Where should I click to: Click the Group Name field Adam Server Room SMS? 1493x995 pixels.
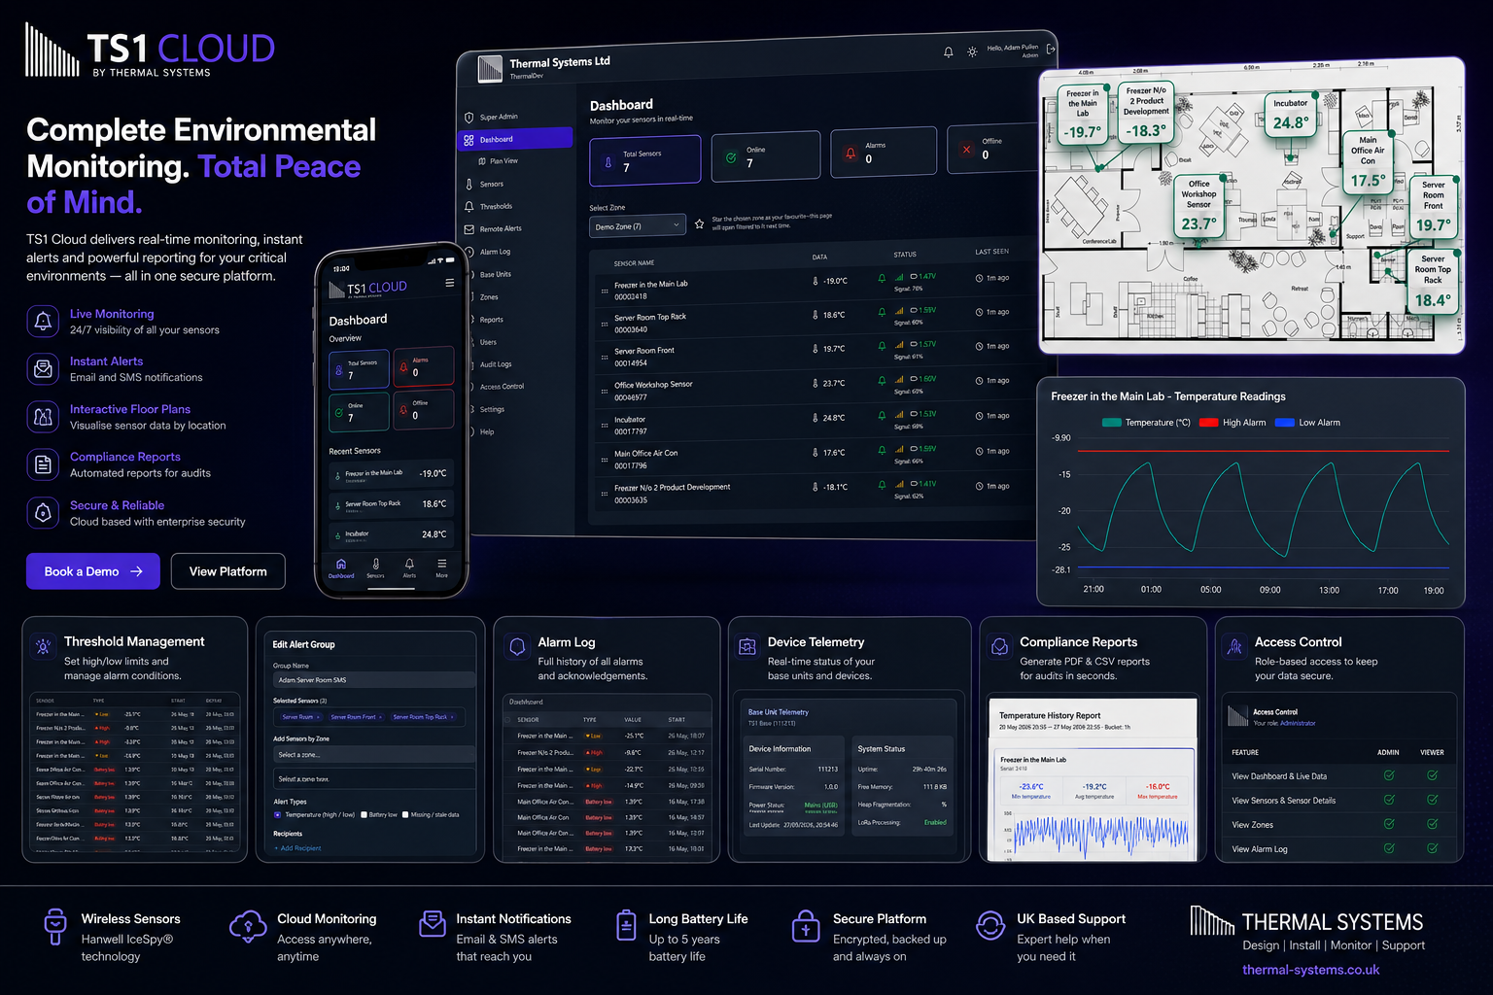(x=374, y=680)
